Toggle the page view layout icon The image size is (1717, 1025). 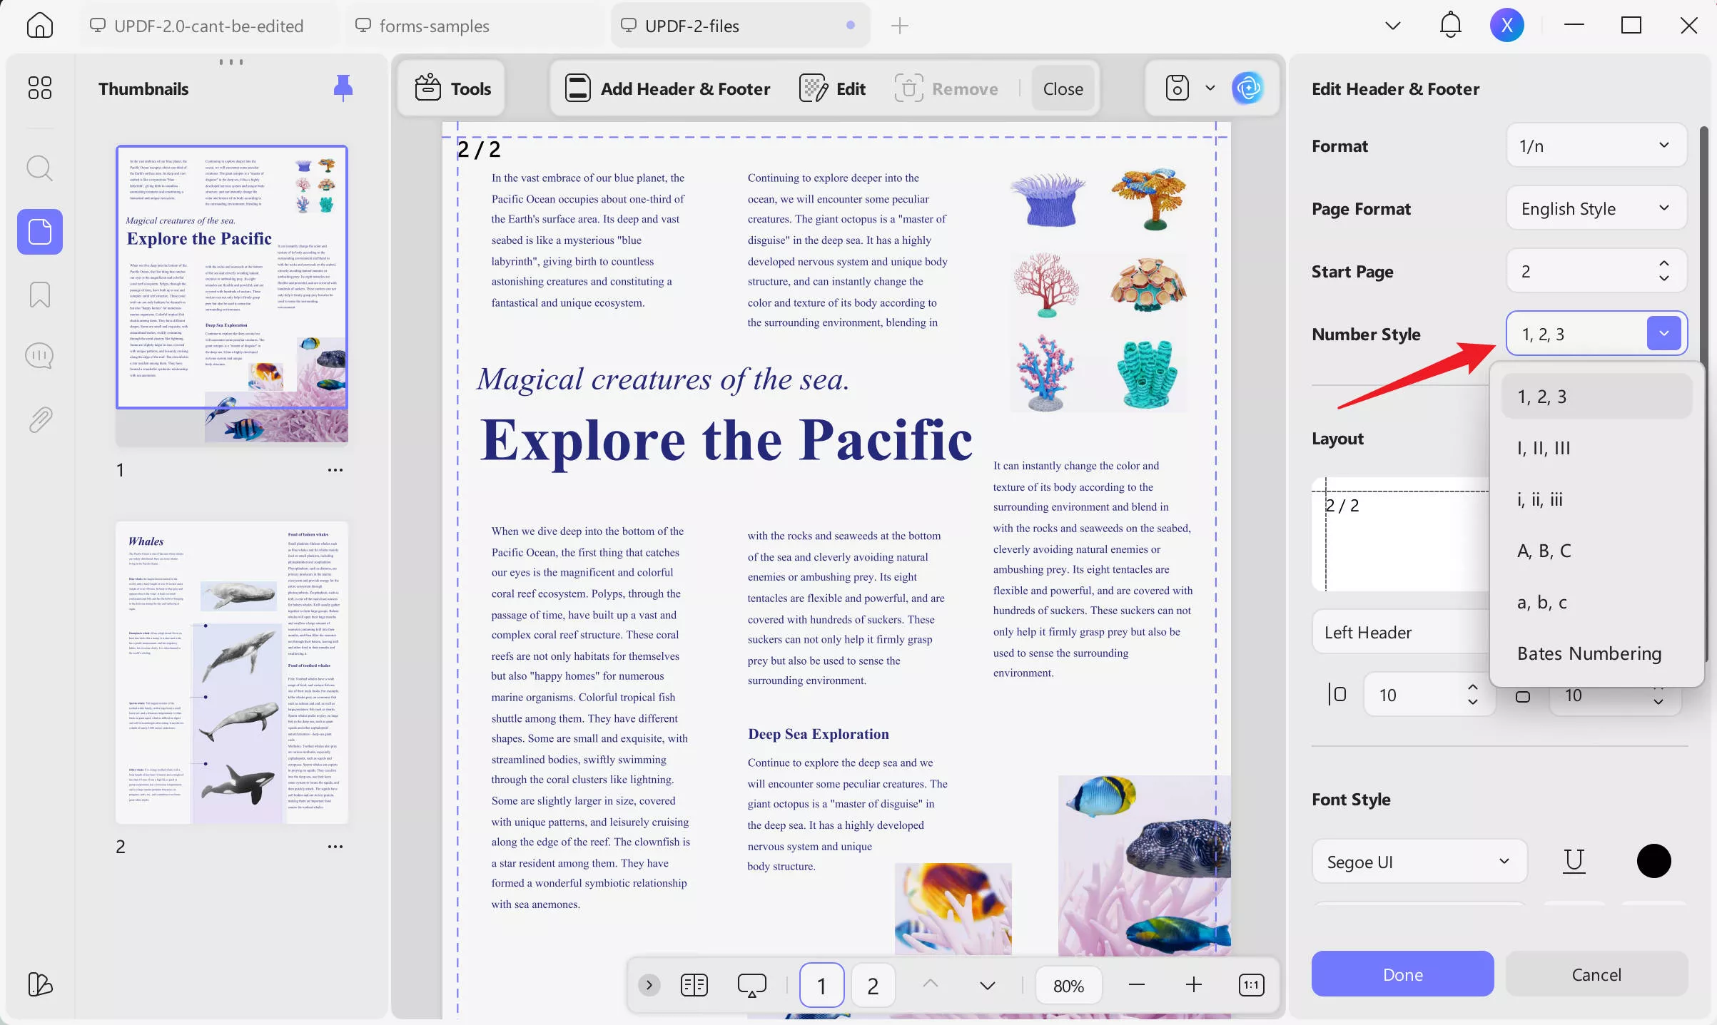coord(694,985)
